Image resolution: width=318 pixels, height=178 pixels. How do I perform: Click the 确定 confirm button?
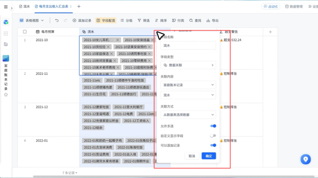click(x=209, y=156)
